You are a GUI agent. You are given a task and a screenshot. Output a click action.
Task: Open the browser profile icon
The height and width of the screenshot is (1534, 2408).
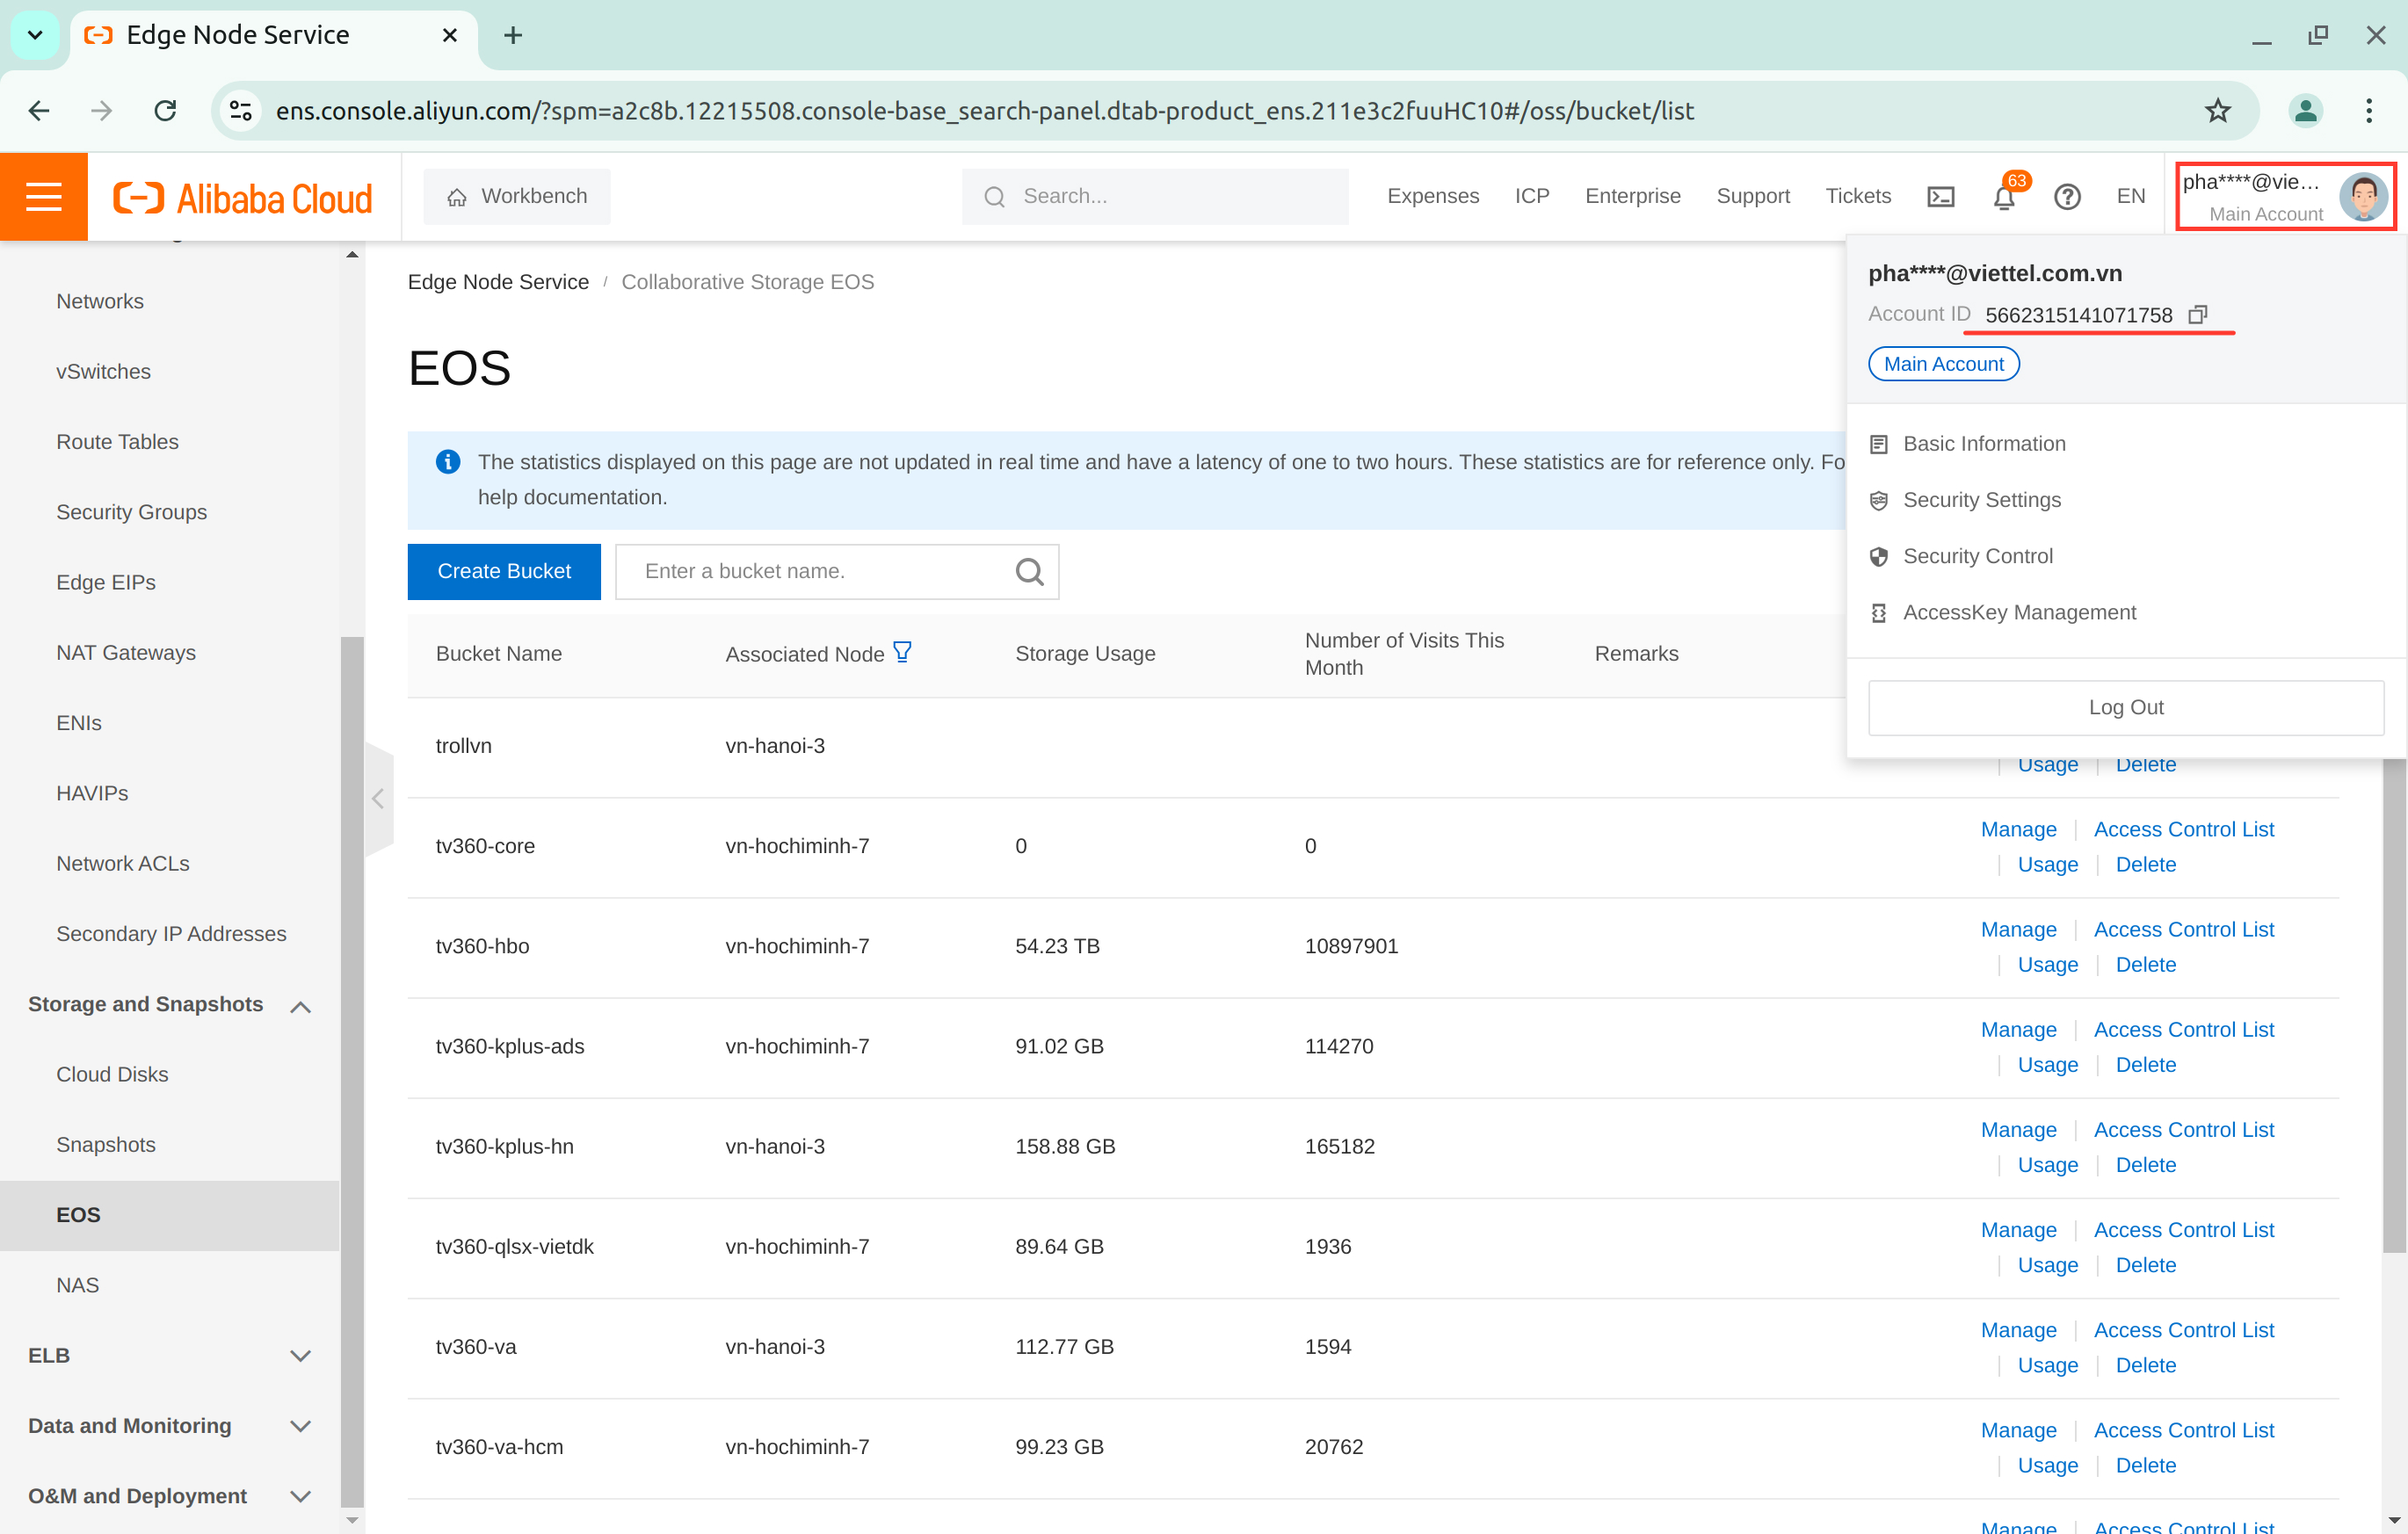(x=2305, y=110)
